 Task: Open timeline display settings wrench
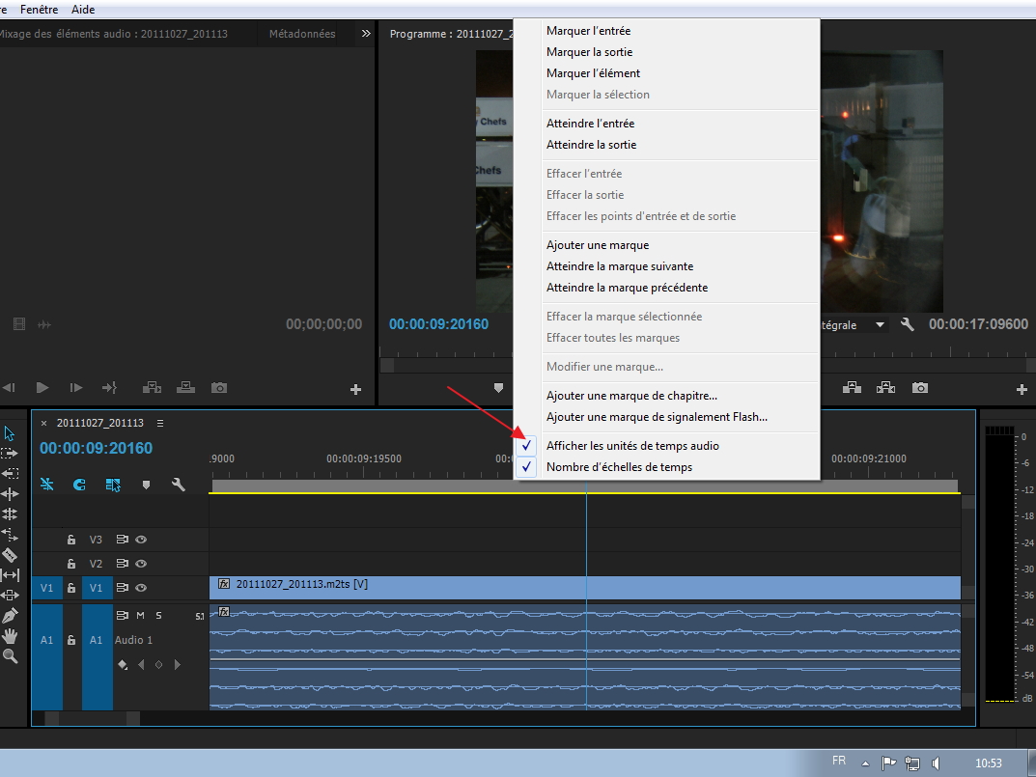(178, 485)
